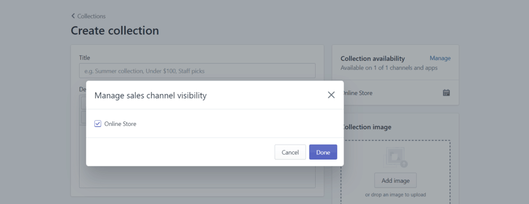Open the Manage link for collection availability
The height and width of the screenshot is (204, 529).
click(x=440, y=58)
